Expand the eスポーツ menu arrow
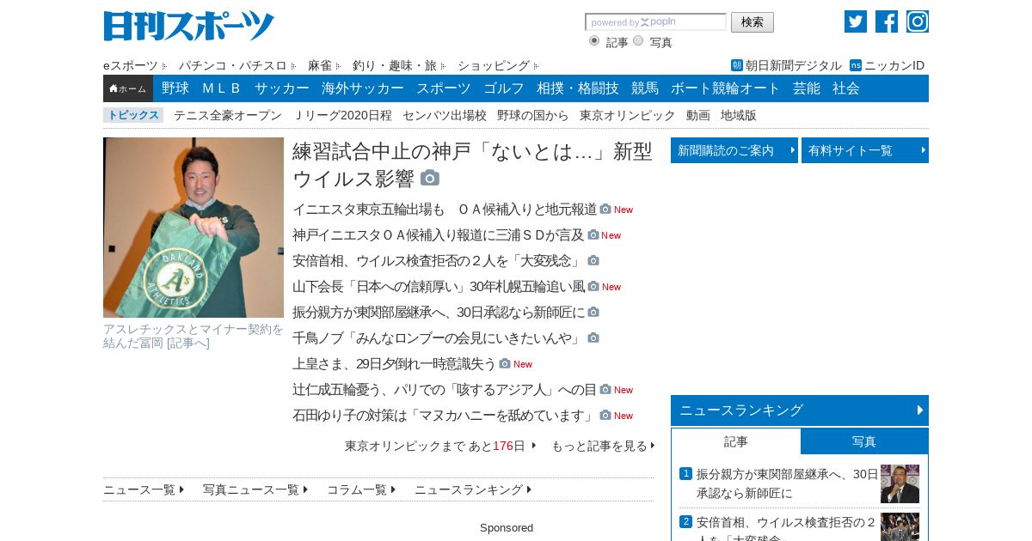The image size is (1032, 541). pos(164,65)
